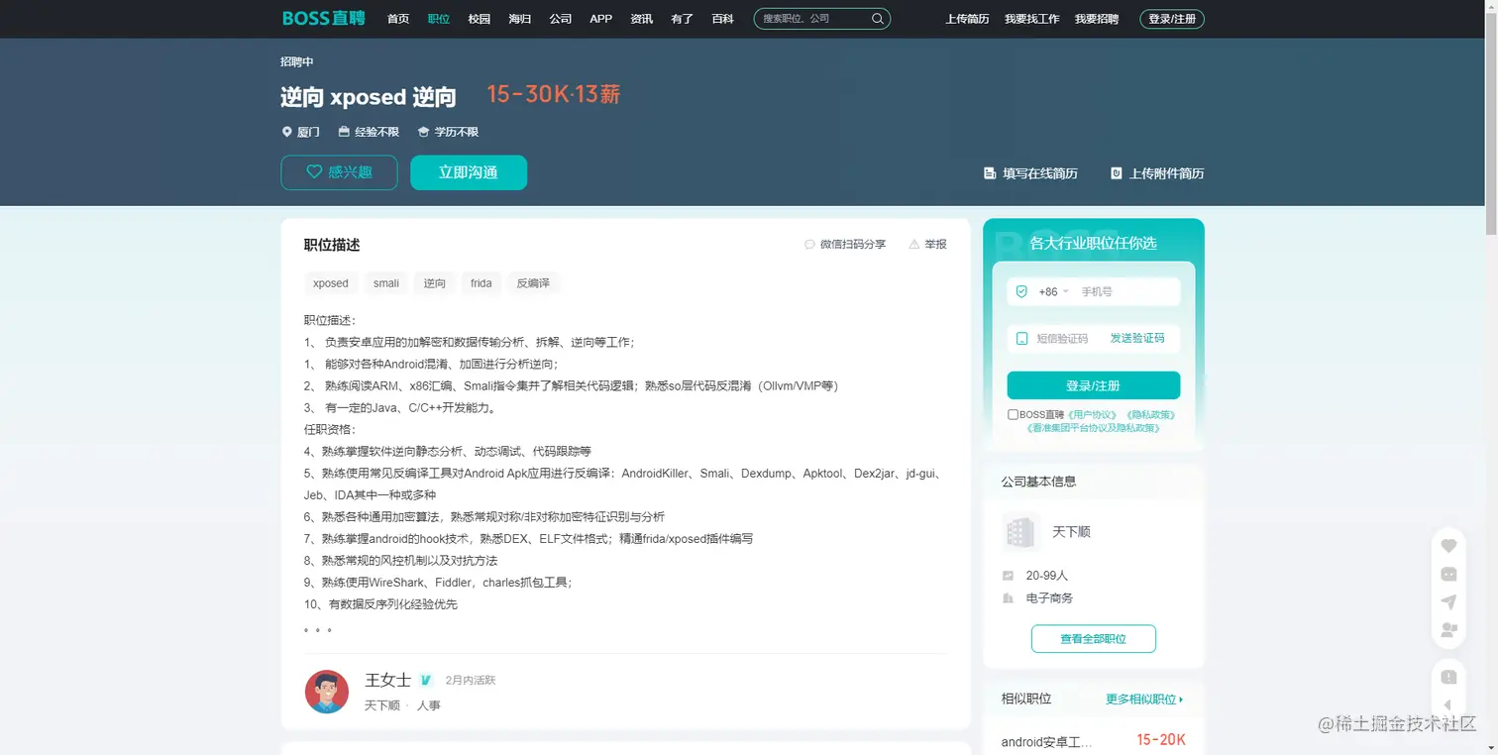
Task: Click the 逆向 tag
Action: point(435,283)
